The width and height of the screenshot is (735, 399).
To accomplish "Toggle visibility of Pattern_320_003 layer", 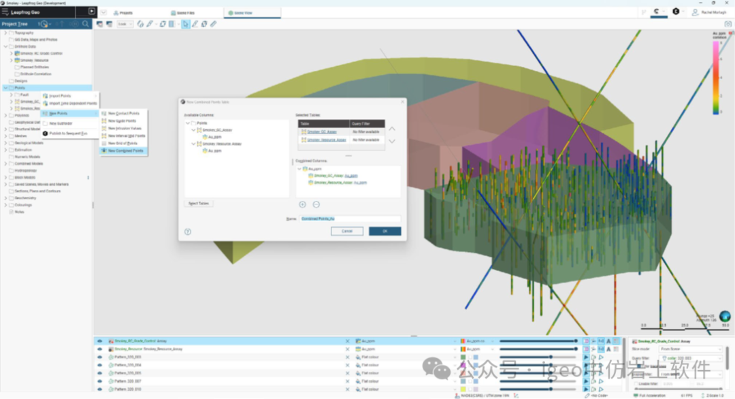I will click(99, 357).
